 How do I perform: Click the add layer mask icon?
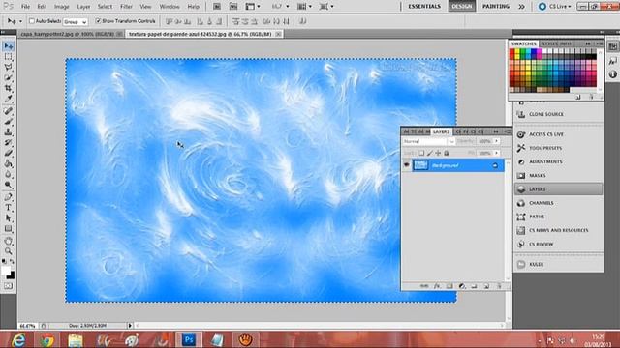pos(449,286)
